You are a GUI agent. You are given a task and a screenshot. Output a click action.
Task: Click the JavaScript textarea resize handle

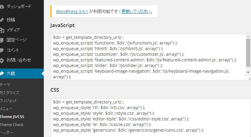tap(249, 78)
